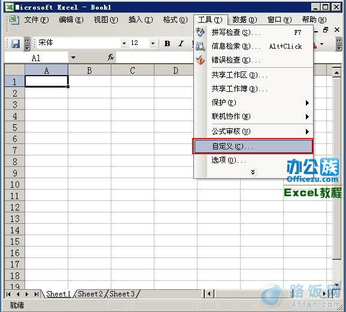Open the 帮助(H) menu
Viewport: 346px width, 312px height.
(314, 20)
